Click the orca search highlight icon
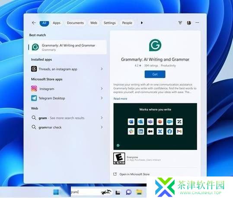 point(106,192)
